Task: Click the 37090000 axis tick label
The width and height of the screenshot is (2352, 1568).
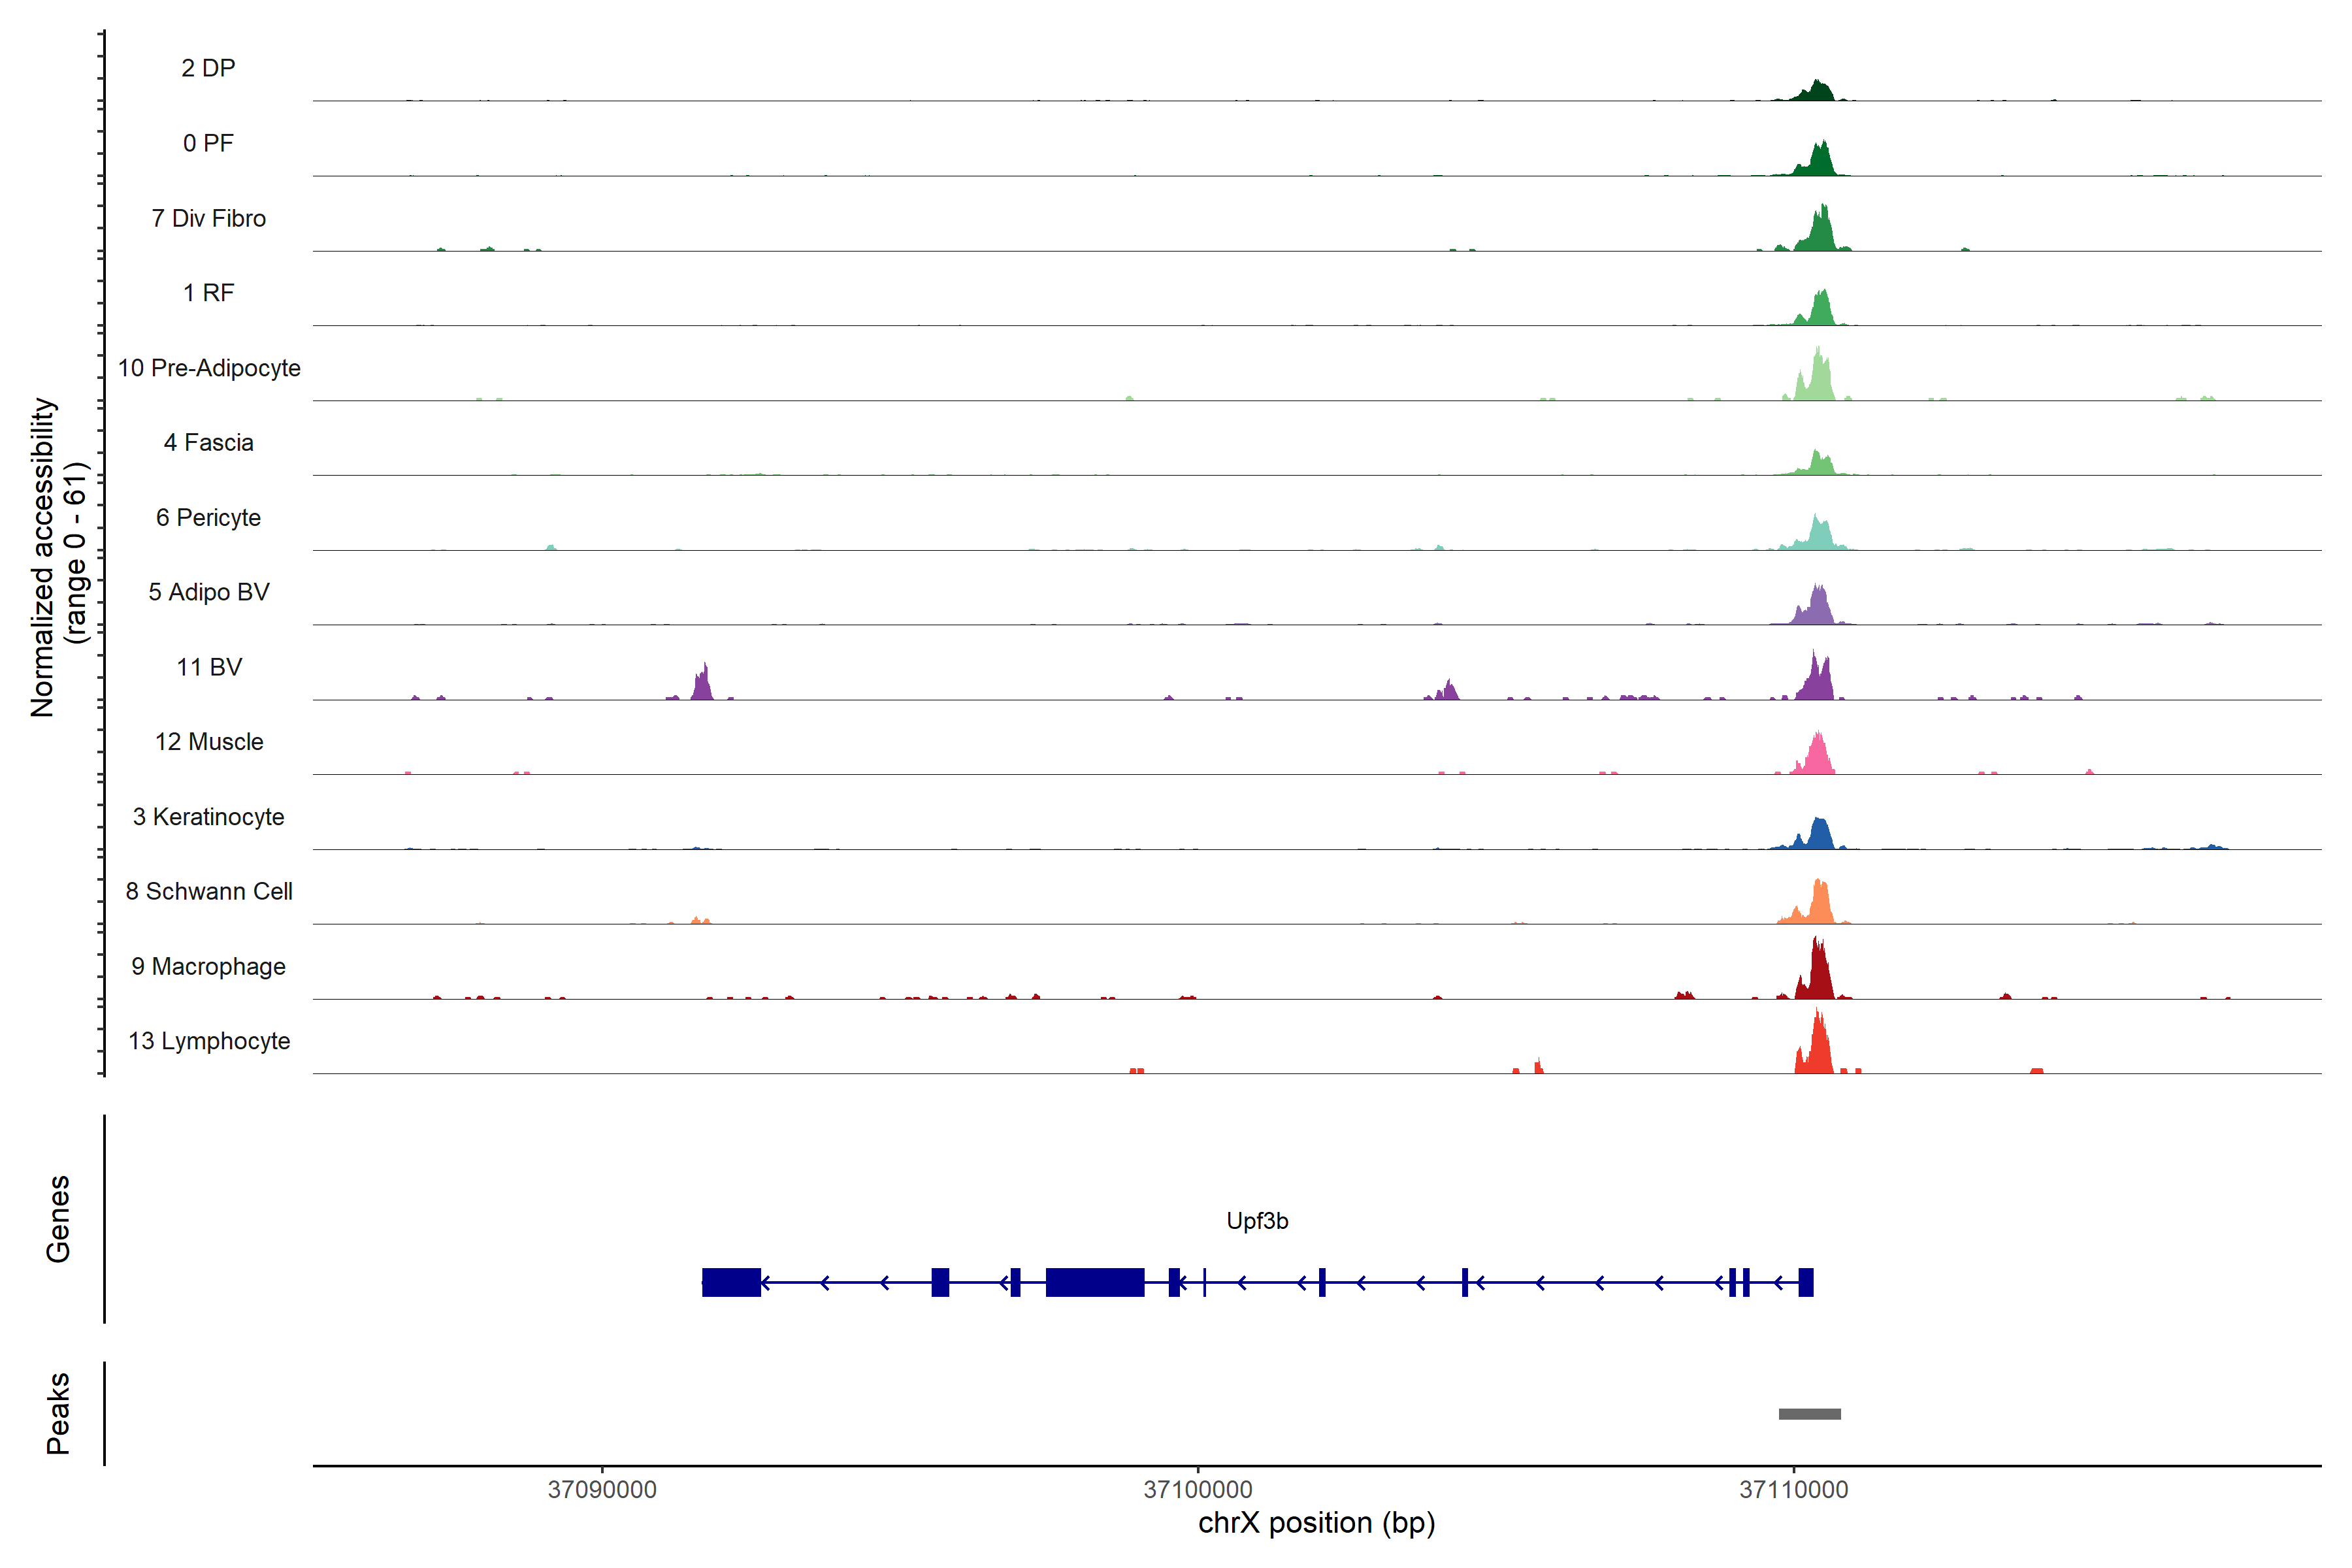Action: tap(602, 1490)
